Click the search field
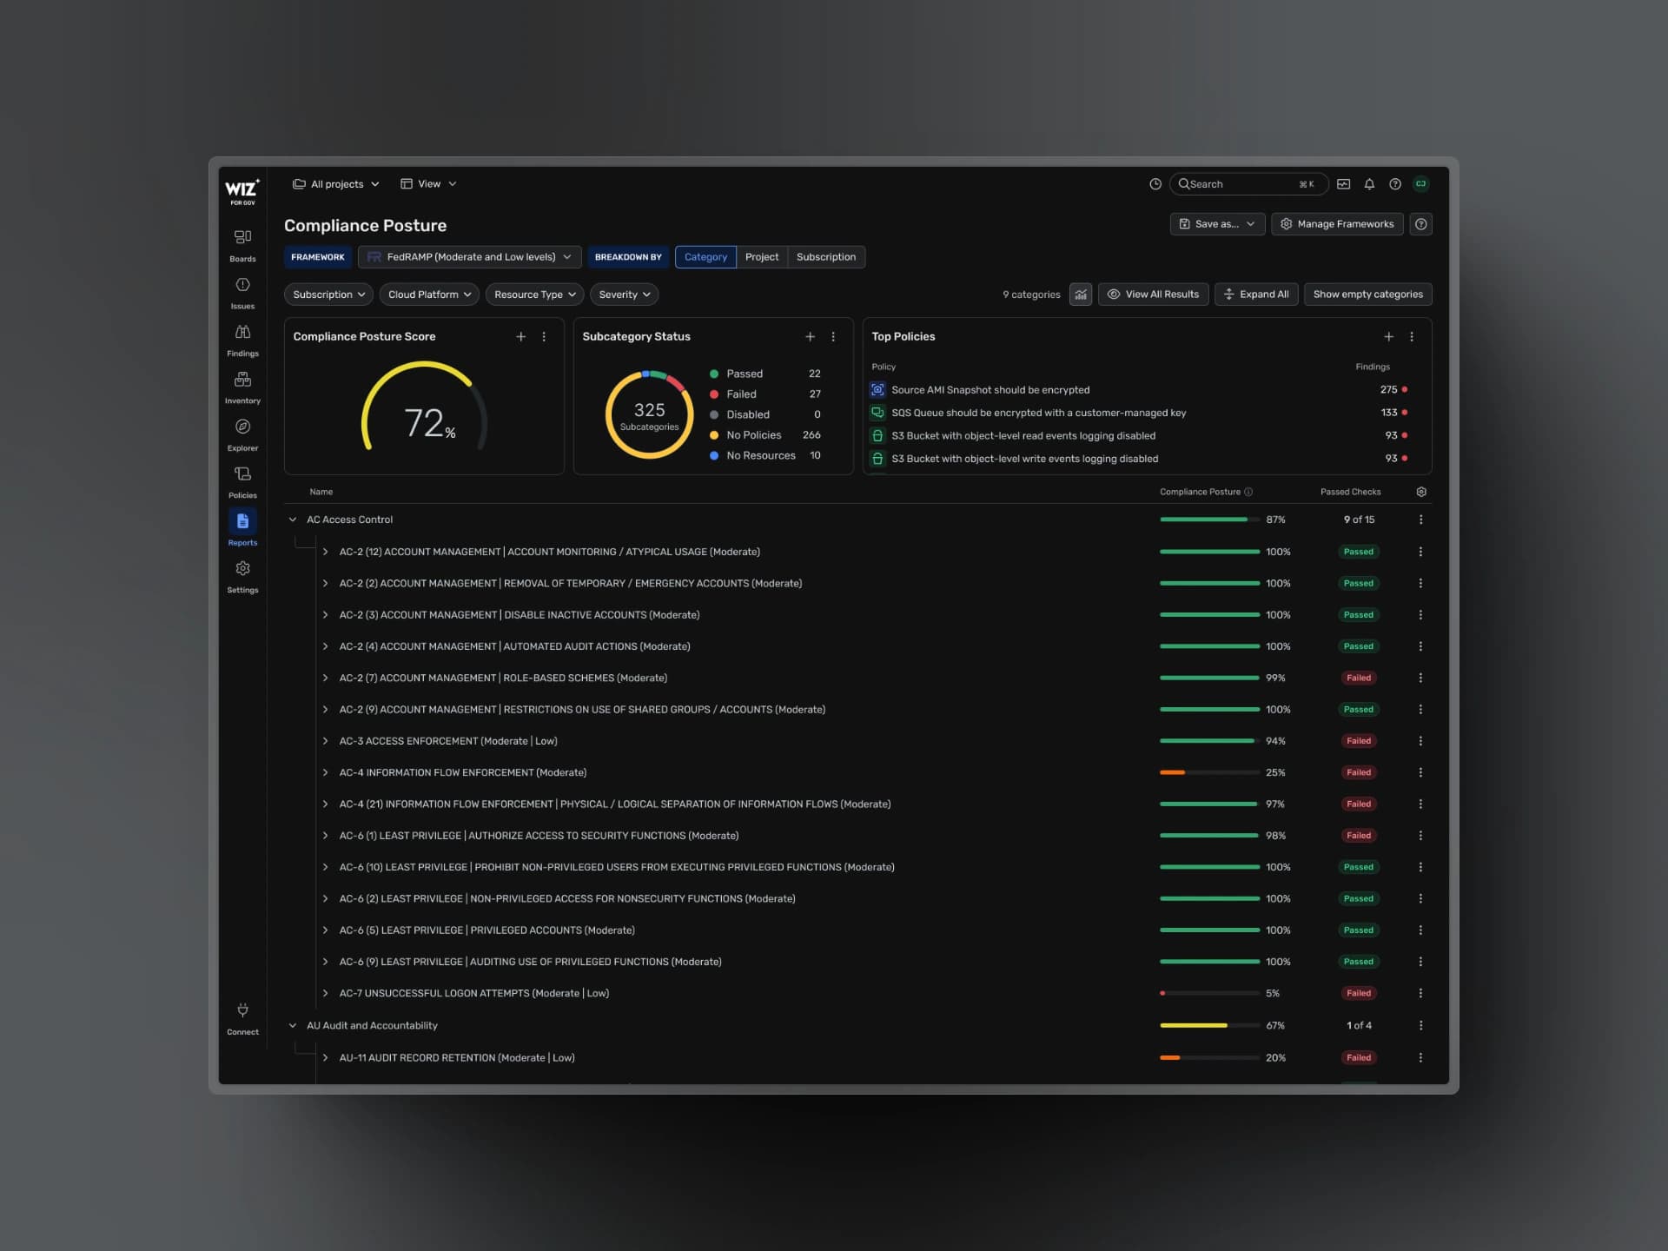This screenshot has width=1668, height=1251. point(1248,184)
